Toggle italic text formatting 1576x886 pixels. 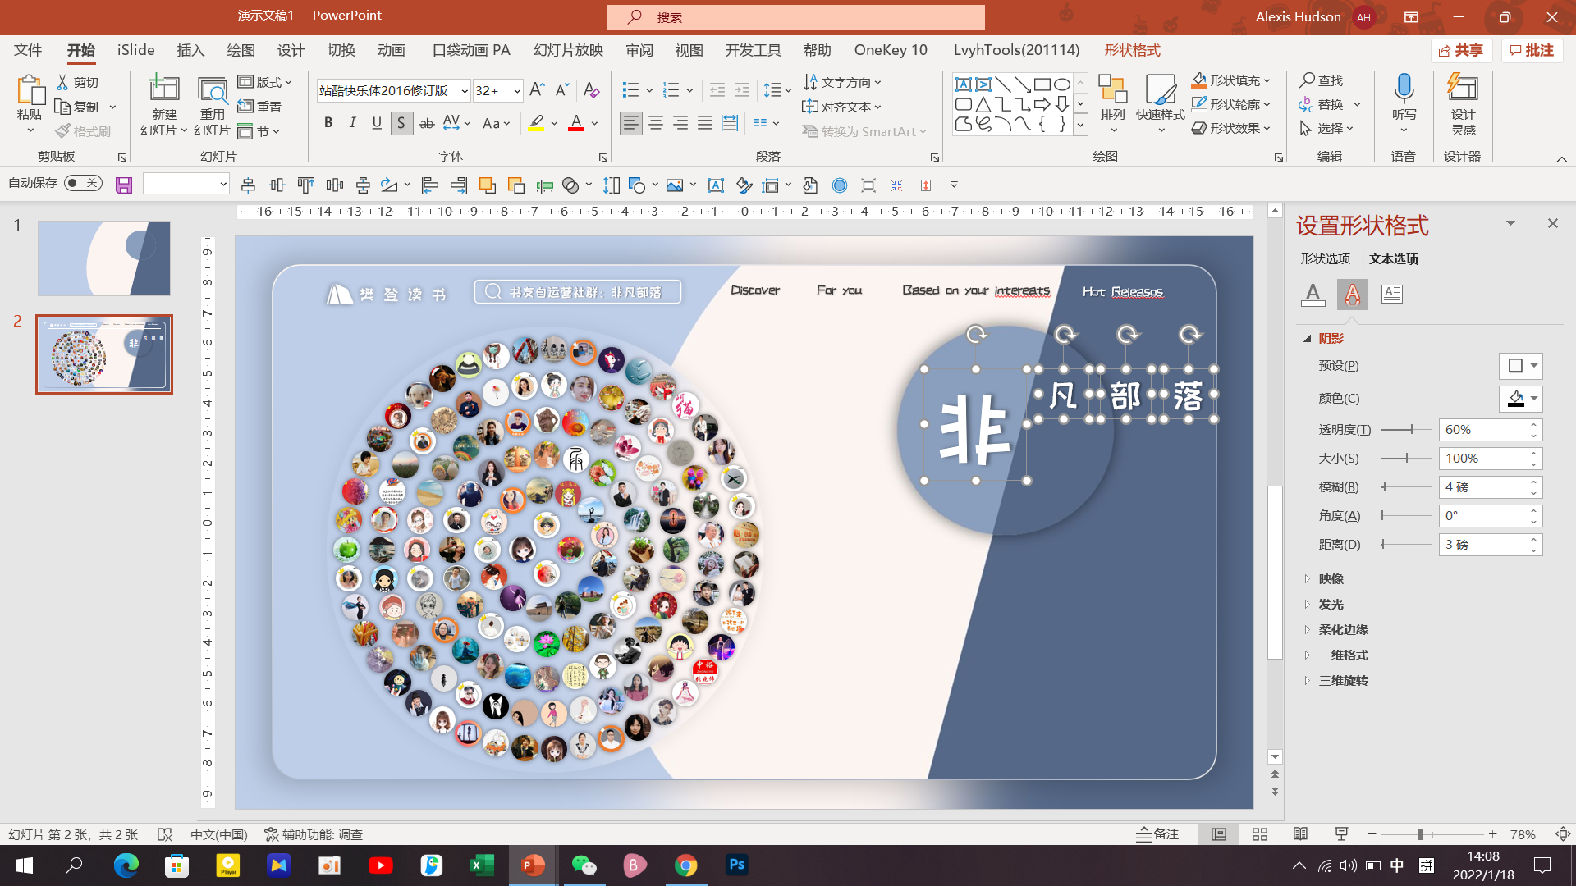[353, 123]
